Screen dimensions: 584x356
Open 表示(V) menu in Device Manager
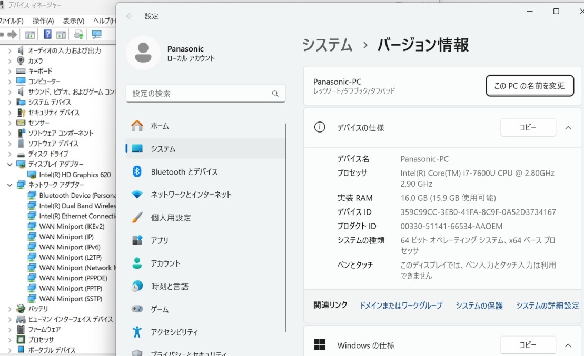click(73, 21)
